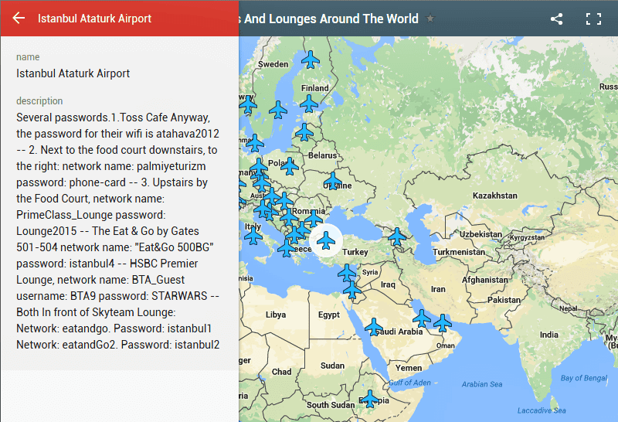
Task: Click the airplane marker over Syria
Action: coord(348,272)
